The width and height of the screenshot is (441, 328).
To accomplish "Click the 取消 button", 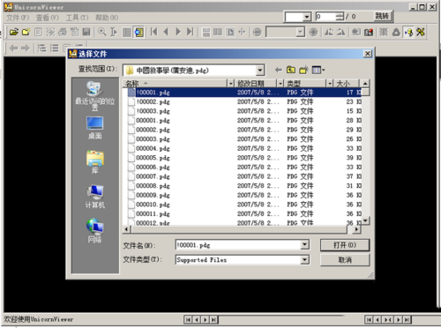I will 345,260.
